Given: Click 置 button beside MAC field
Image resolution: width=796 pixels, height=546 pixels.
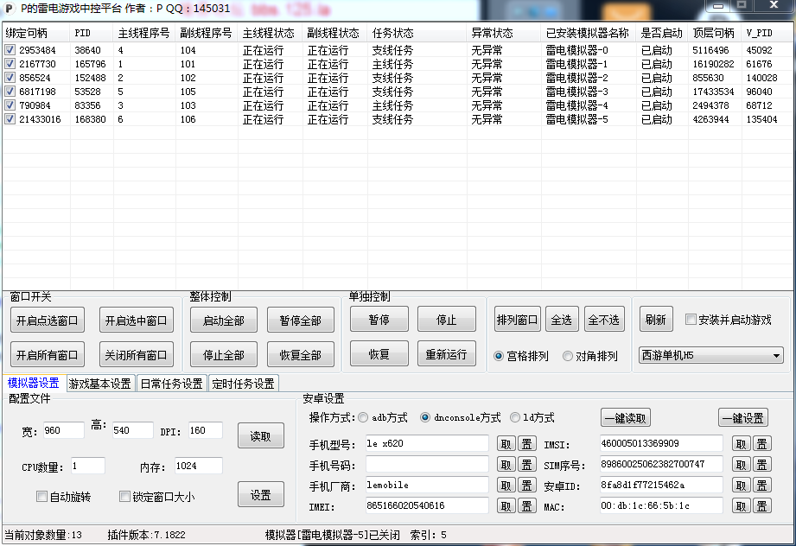Looking at the screenshot, I should (762, 505).
